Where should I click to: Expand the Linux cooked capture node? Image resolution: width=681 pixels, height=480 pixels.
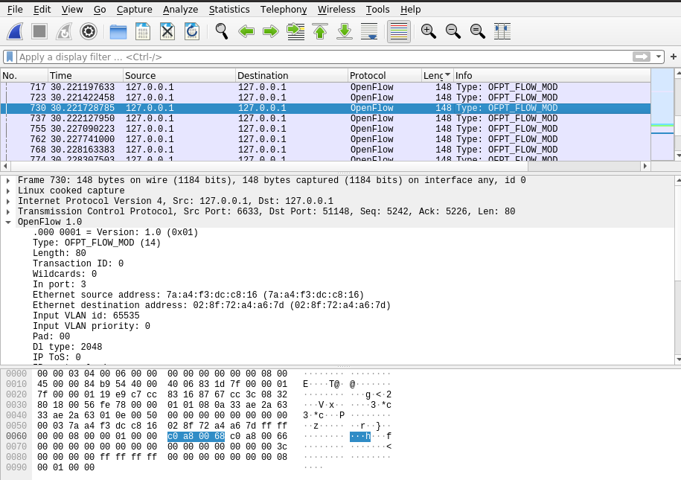point(8,191)
